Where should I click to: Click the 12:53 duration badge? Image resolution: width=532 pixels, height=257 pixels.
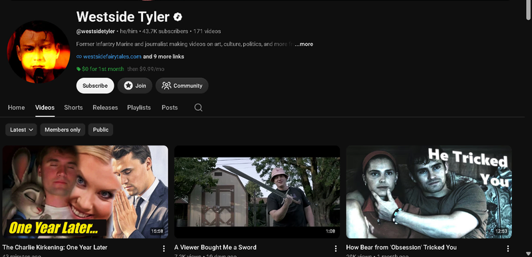pyautogui.click(x=501, y=231)
